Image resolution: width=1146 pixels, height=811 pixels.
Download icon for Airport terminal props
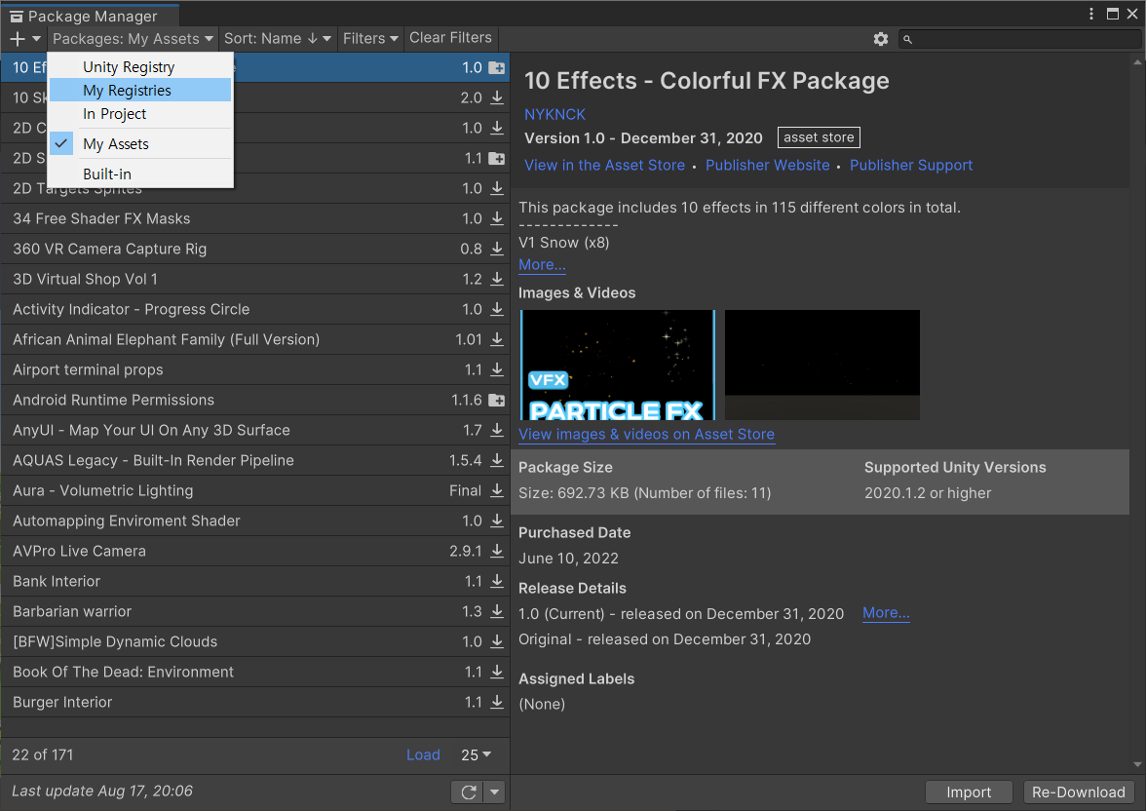pyautogui.click(x=497, y=369)
